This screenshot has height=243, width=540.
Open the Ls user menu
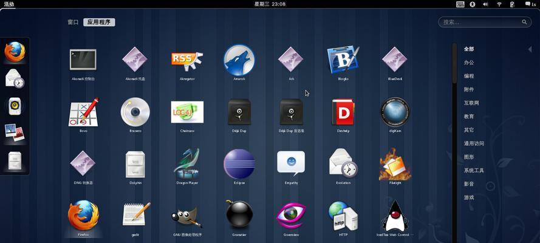click(530, 4)
